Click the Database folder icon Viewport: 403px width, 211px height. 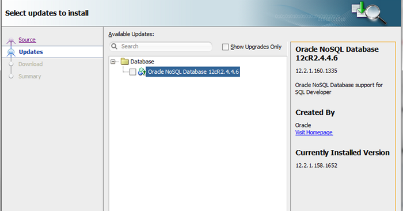tap(125, 62)
